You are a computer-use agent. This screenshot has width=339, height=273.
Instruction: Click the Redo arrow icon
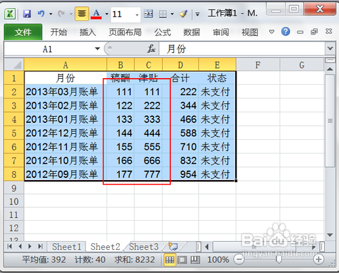pyautogui.click(x=61, y=14)
